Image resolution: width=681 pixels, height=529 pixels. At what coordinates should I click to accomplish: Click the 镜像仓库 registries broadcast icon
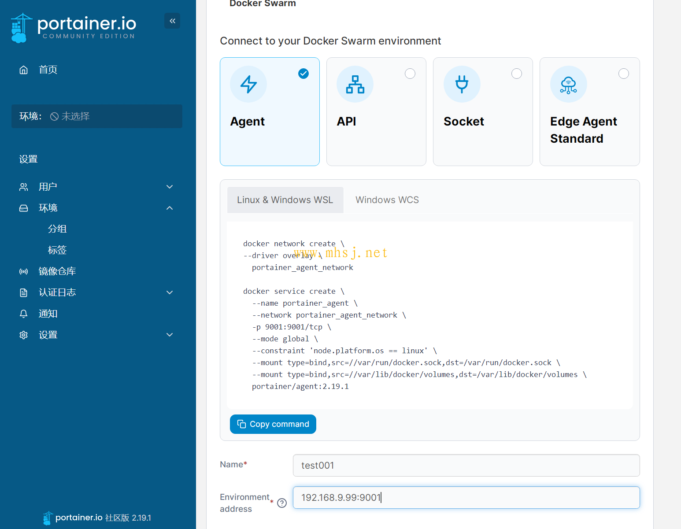[24, 271]
